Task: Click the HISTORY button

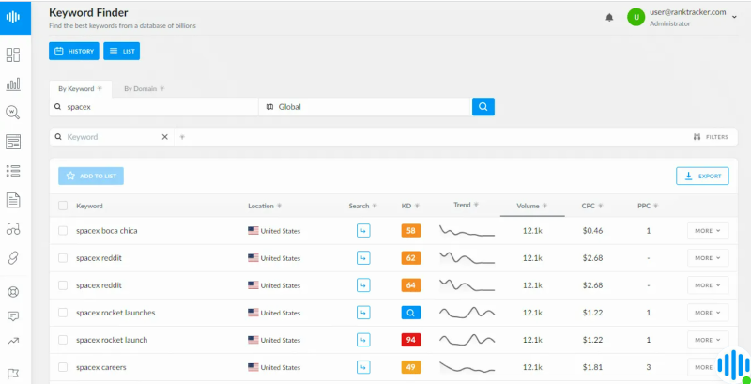Action: pos(74,52)
